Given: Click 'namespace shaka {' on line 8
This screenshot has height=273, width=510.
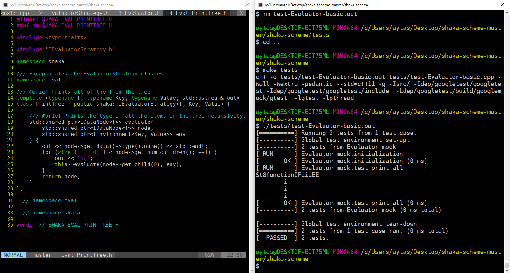Looking at the screenshot, I should [x=44, y=61].
